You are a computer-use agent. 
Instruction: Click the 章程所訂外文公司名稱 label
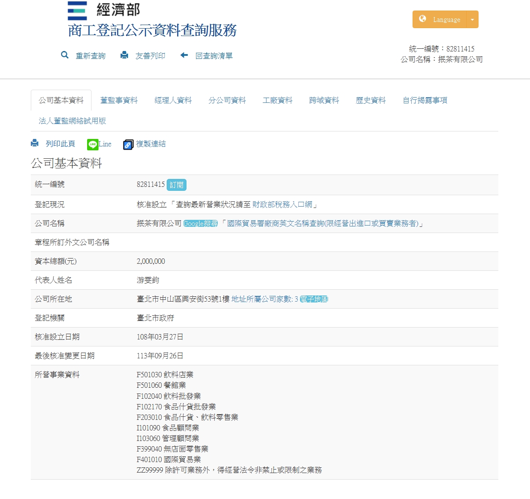click(x=72, y=242)
